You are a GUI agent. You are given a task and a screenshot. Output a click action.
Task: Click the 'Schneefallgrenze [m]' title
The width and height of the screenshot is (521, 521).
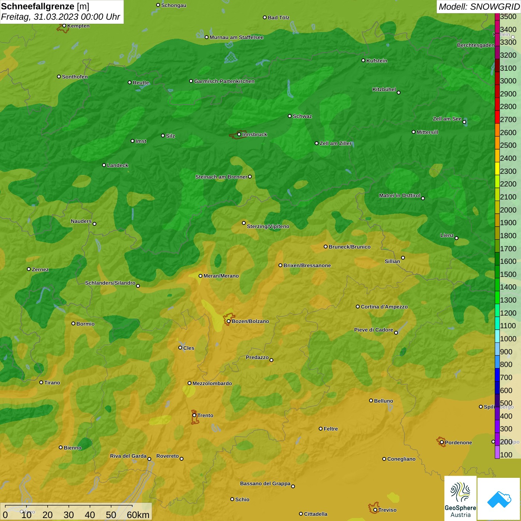(x=45, y=6)
